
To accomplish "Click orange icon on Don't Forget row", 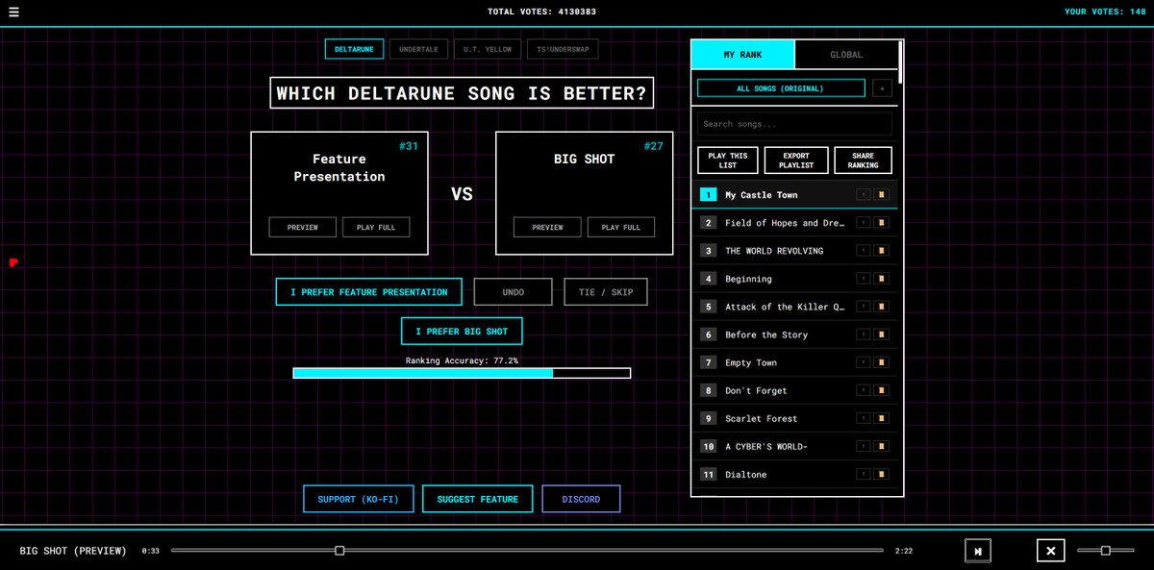I will (x=882, y=390).
